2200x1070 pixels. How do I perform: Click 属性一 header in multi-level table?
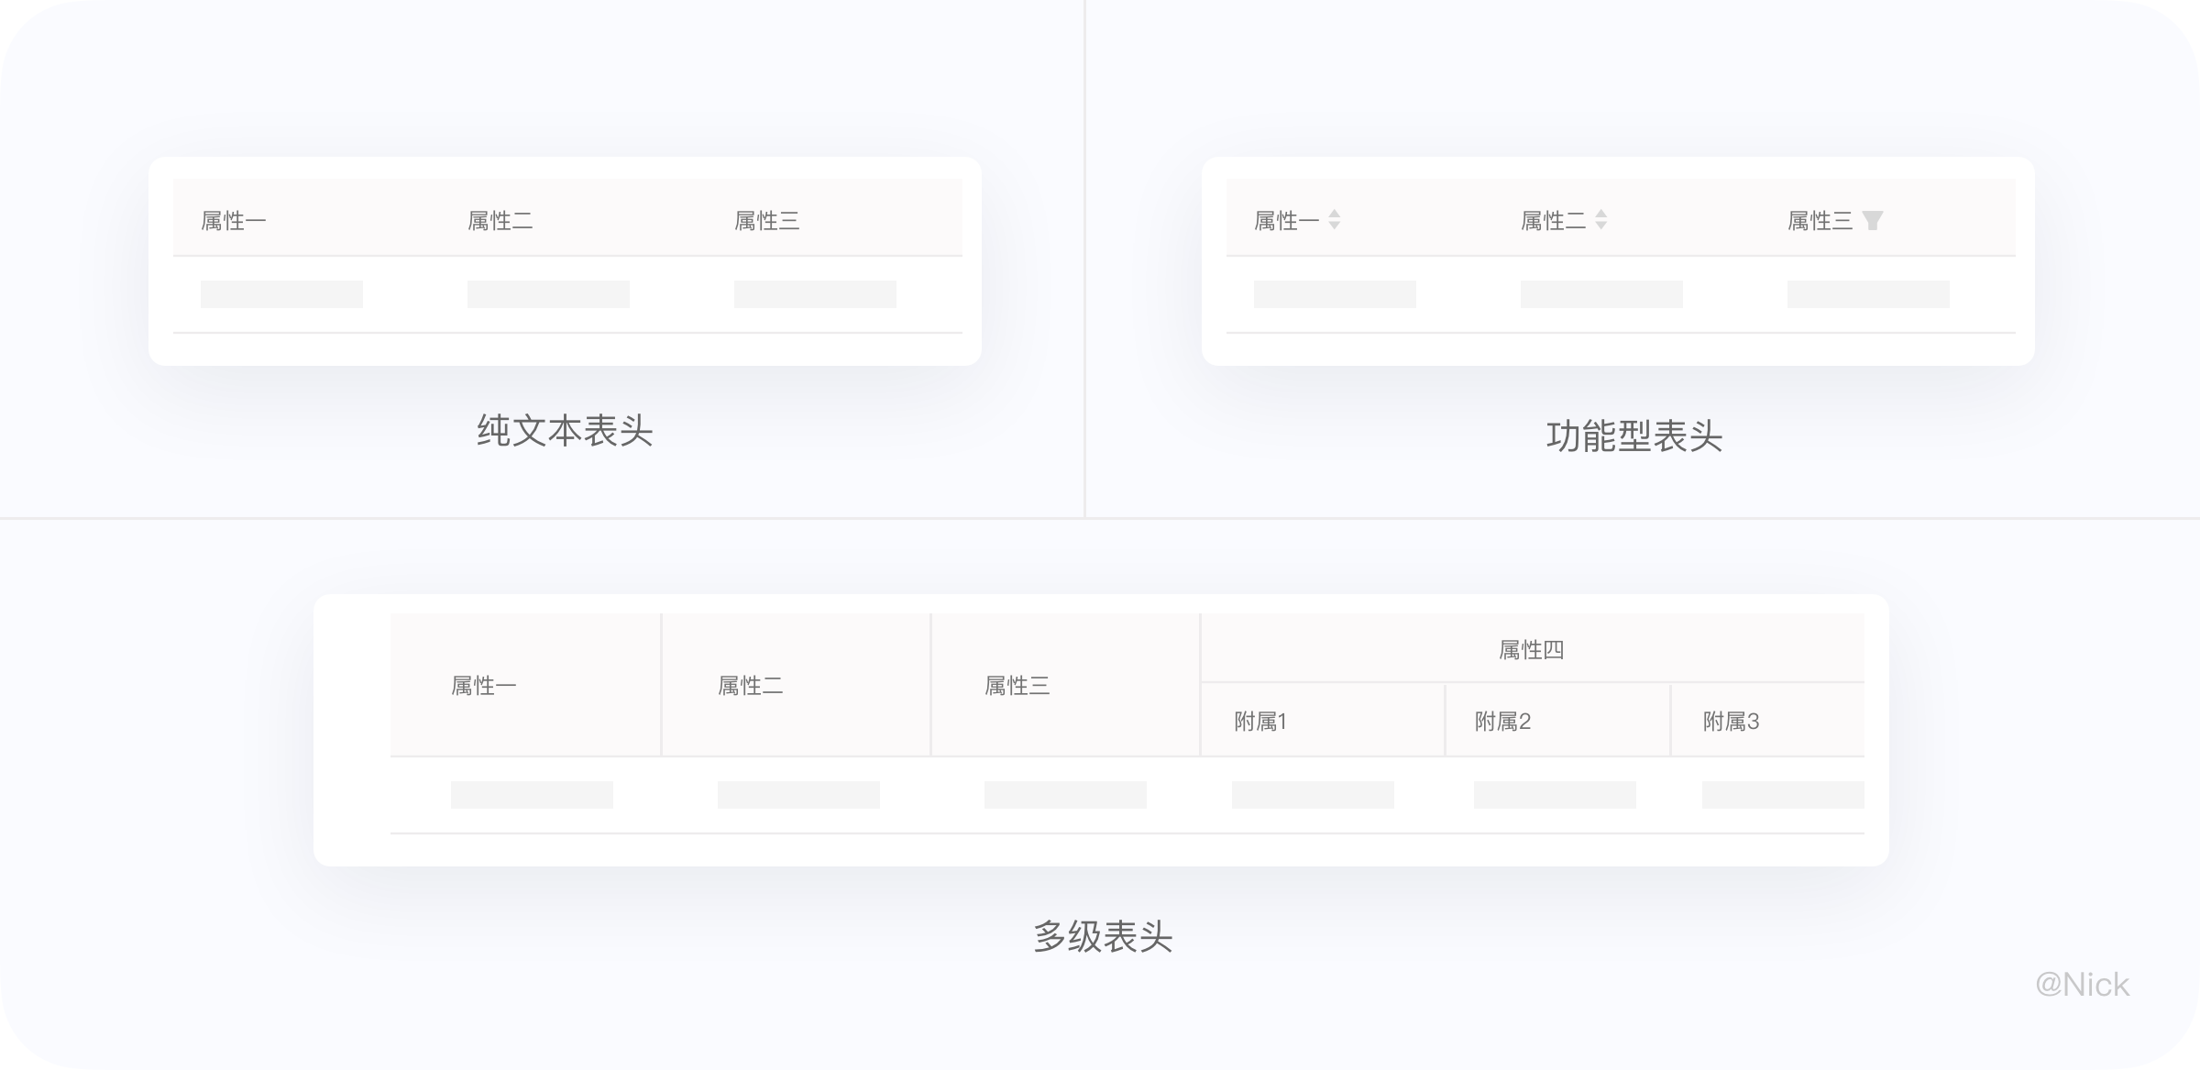pos(484,686)
